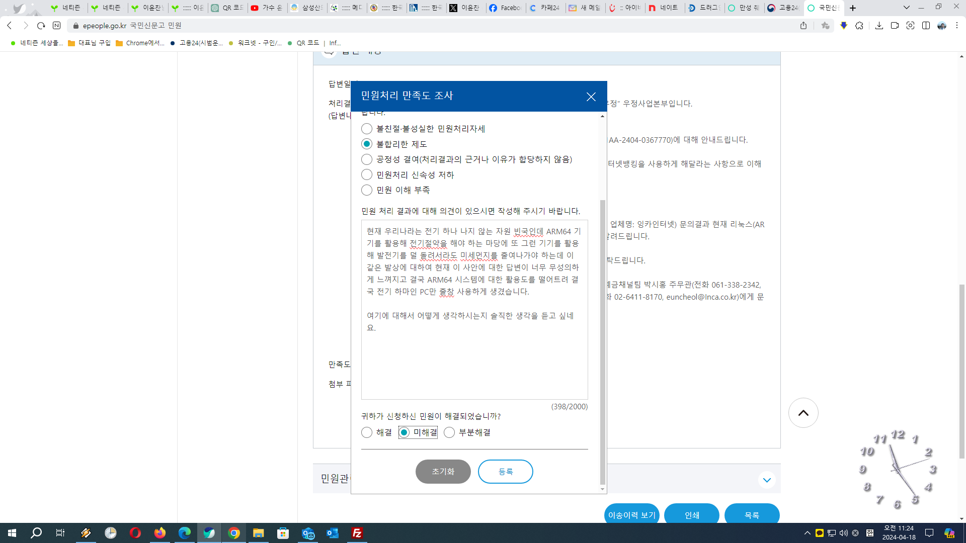Click the browser forward arrow

26,26
